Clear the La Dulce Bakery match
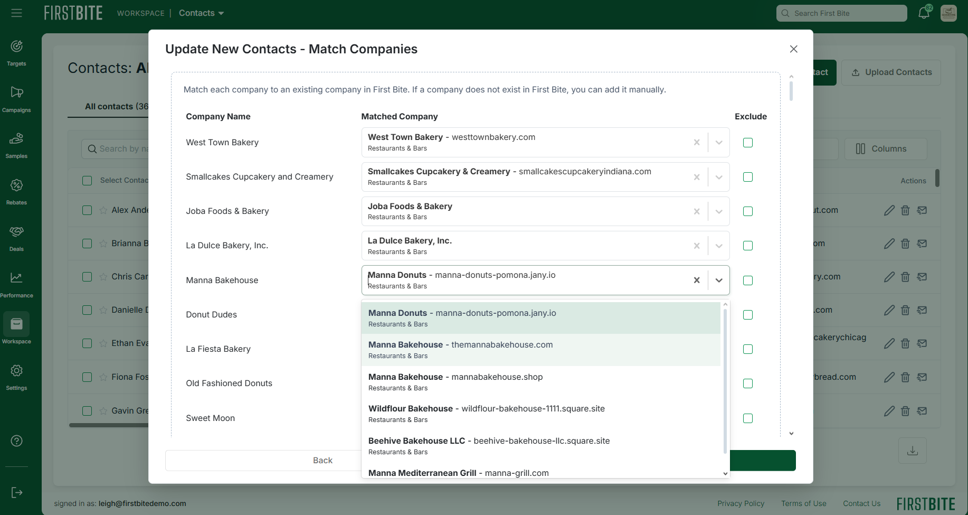Screen dimensions: 968x515 697,246
